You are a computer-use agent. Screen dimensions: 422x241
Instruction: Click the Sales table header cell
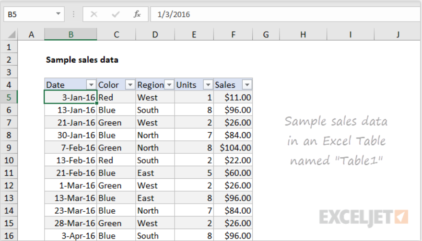point(233,85)
